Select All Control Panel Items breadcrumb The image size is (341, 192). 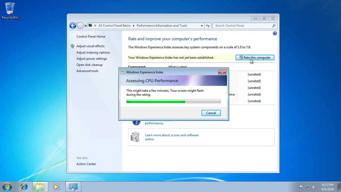point(114,26)
